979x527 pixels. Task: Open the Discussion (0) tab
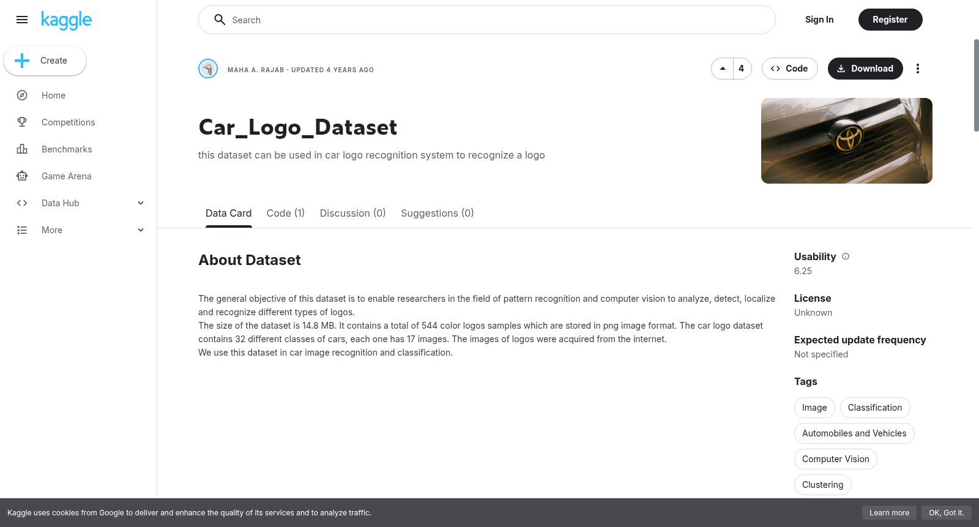pyautogui.click(x=353, y=213)
